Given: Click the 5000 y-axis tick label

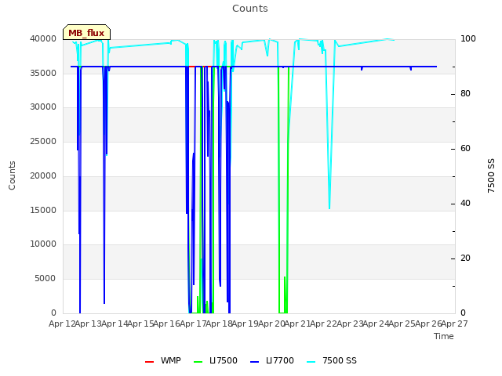Looking at the screenshot, I should pos(45,279).
